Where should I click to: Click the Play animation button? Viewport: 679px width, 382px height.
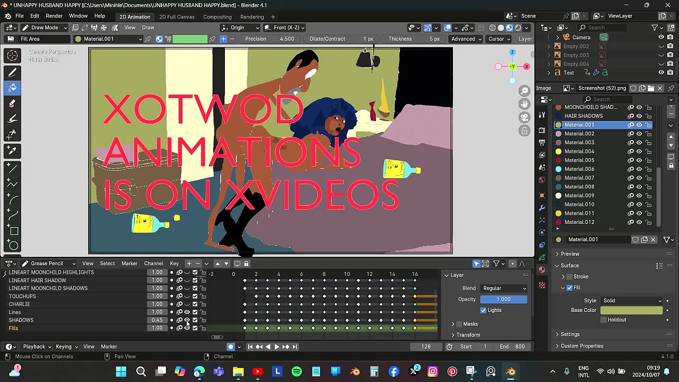pyautogui.click(x=276, y=346)
